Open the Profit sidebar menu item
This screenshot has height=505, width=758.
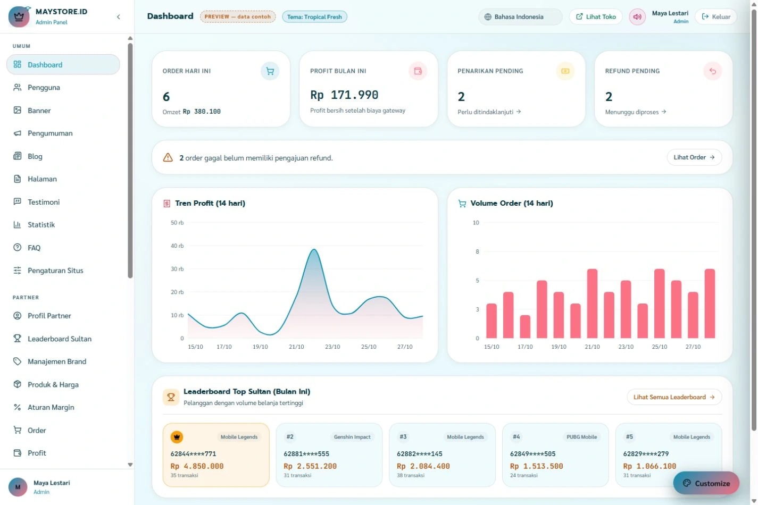click(x=63, y=453)
